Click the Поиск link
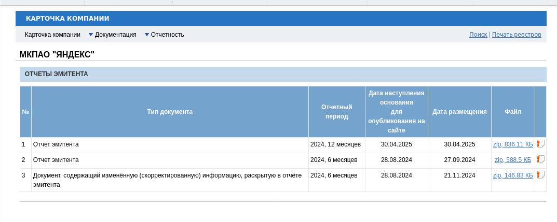This screenshot has width=557, height=222. (478, 35)
